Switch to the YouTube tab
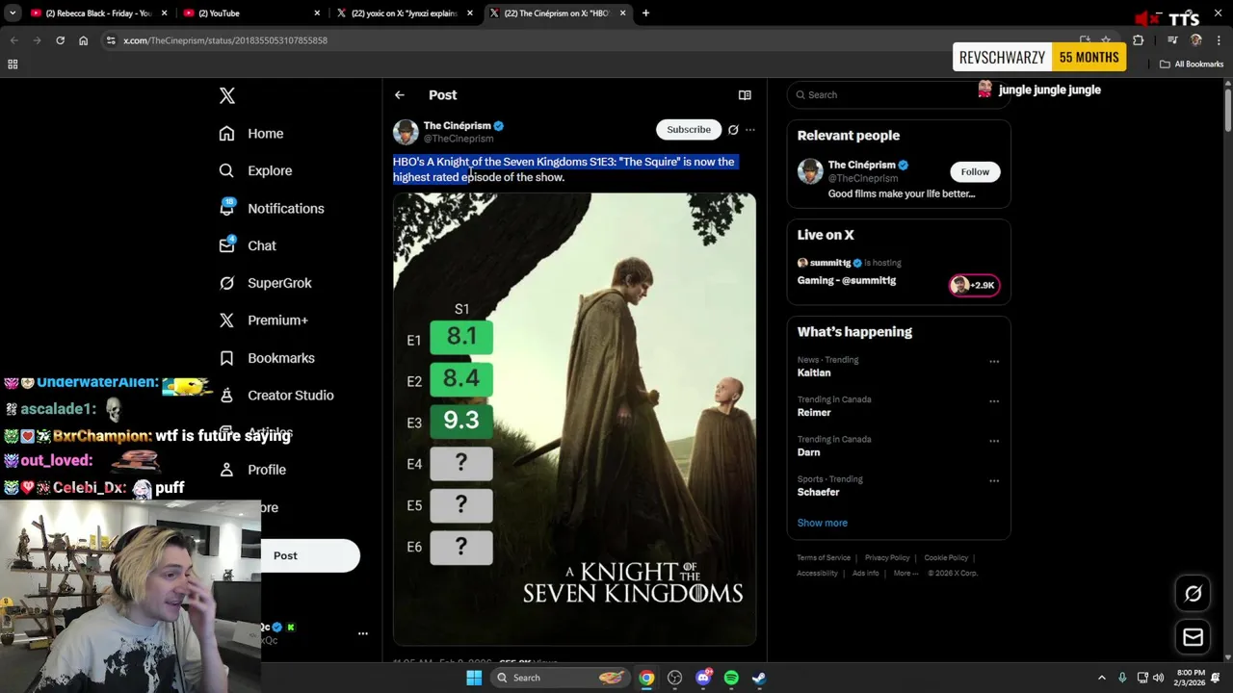Image resolution: width=1233 pixels, height=693 pixels. tap(250, 13)
